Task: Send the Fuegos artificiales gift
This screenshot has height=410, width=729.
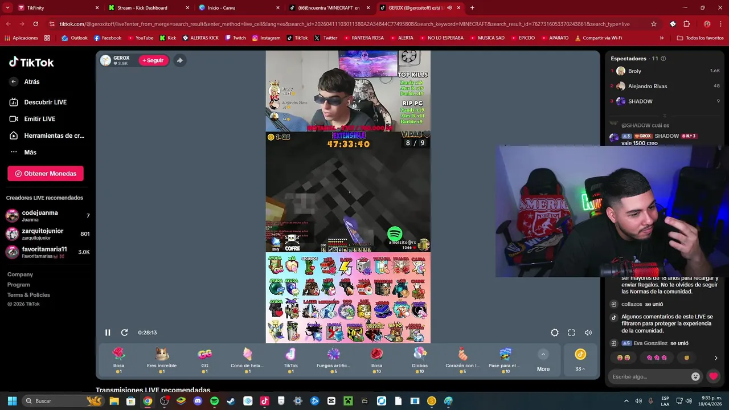Action: (333, 360)
